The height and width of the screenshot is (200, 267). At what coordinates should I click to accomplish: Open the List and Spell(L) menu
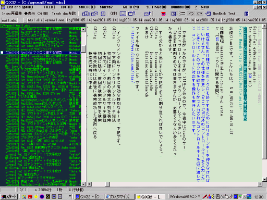coord(20,7)
